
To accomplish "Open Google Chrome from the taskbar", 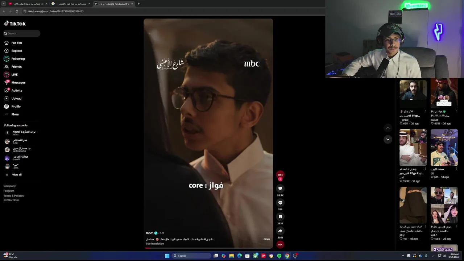I will (x=287, y=256).
